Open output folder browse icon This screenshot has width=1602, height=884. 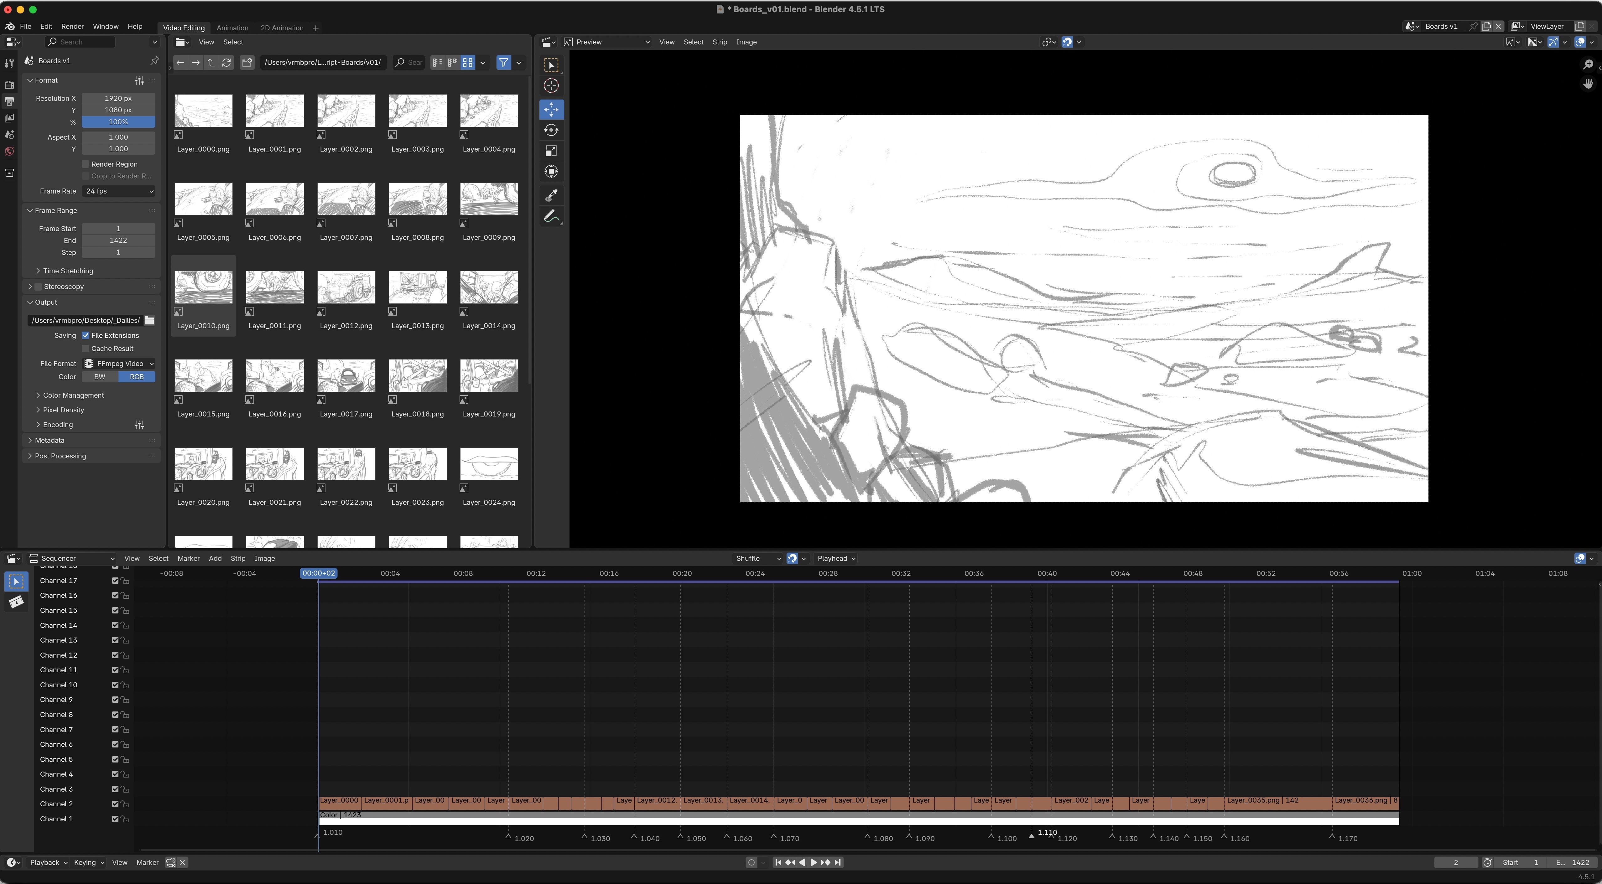click(149, 320)
